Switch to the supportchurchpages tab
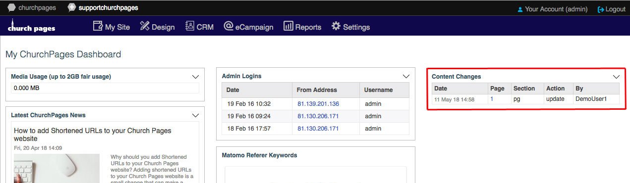Viewport: 630px width, 183px height. (x=103, y=7)
